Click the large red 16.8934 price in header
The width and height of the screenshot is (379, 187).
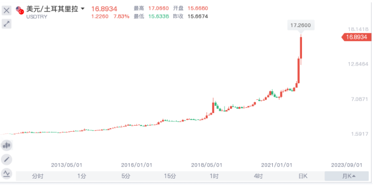tap(104, 9)
